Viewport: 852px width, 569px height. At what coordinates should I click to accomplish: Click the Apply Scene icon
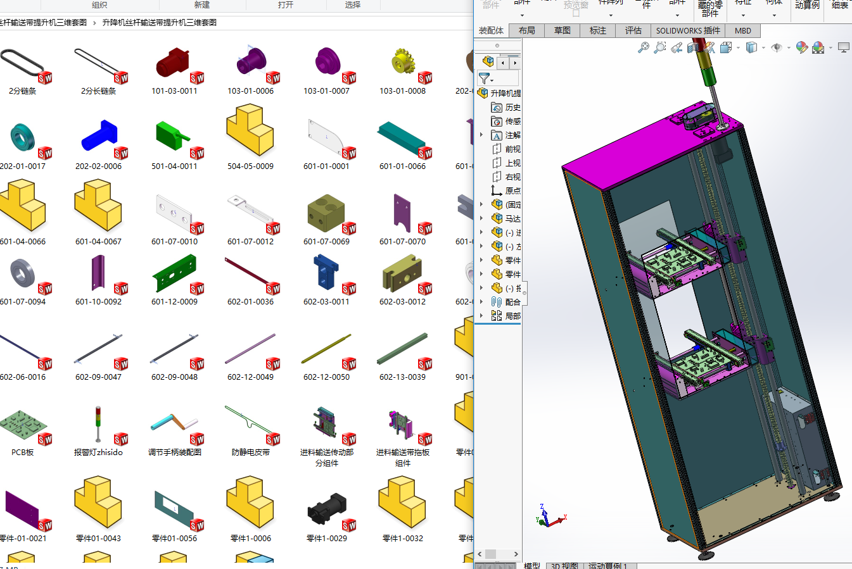click(818, 47)
